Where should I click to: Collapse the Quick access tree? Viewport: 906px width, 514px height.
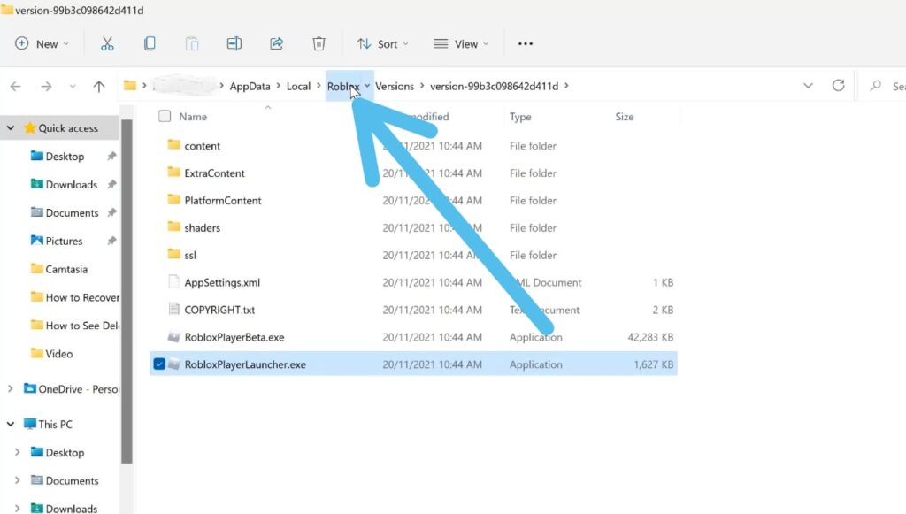[11, 127]
